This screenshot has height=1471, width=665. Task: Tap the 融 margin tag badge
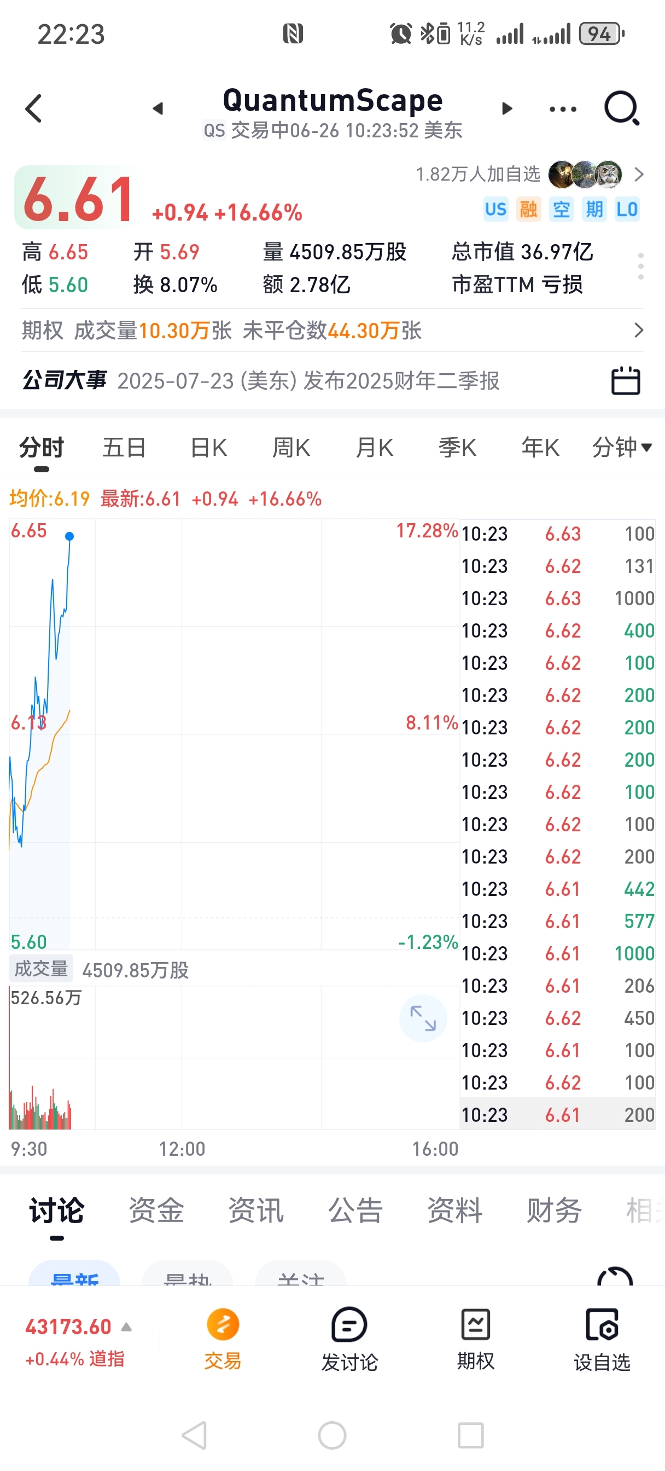(x=528, y=209)
